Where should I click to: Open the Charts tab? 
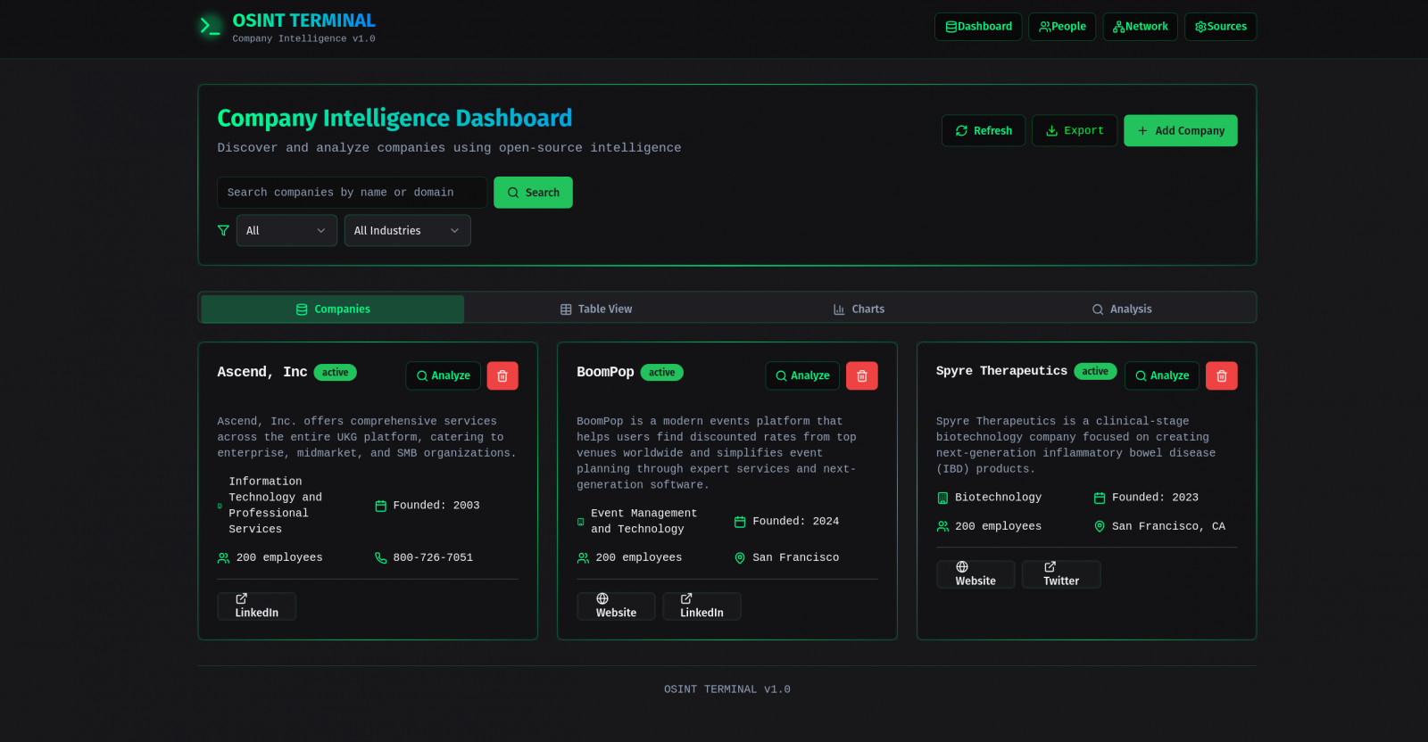point(859,309)
